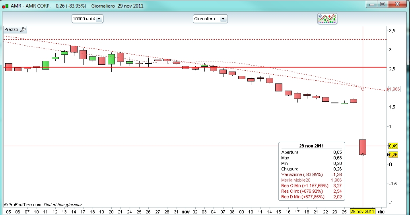
Task: Click the 'dic' month label on axis
Action: click(x=381, y=211)
